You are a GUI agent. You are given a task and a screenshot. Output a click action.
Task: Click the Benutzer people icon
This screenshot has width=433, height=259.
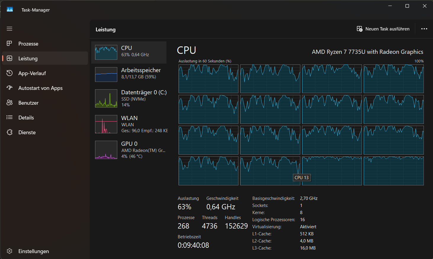point(9,103)
